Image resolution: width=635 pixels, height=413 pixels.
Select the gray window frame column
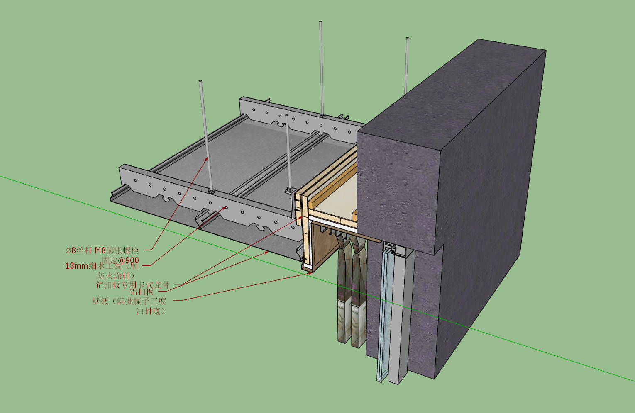402,315
